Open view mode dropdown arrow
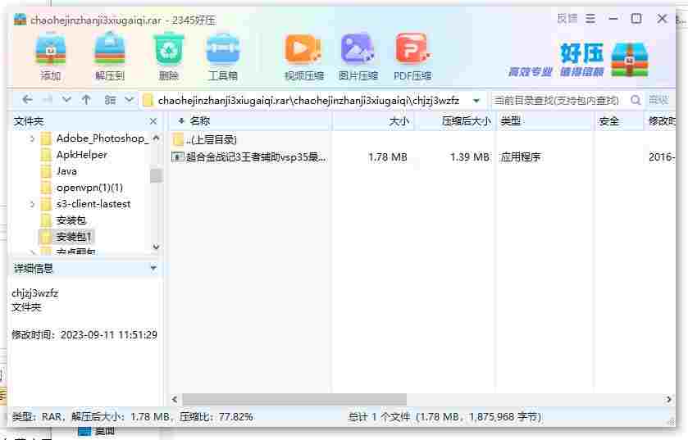688x440 pixels. pos(129,100)
